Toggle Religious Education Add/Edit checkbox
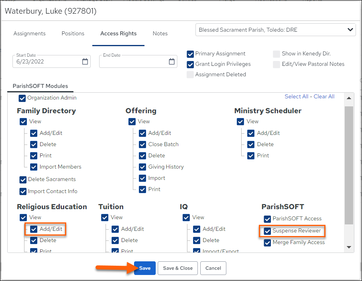The width and height of the screenshot is (362, 281). tap(34, 229)
